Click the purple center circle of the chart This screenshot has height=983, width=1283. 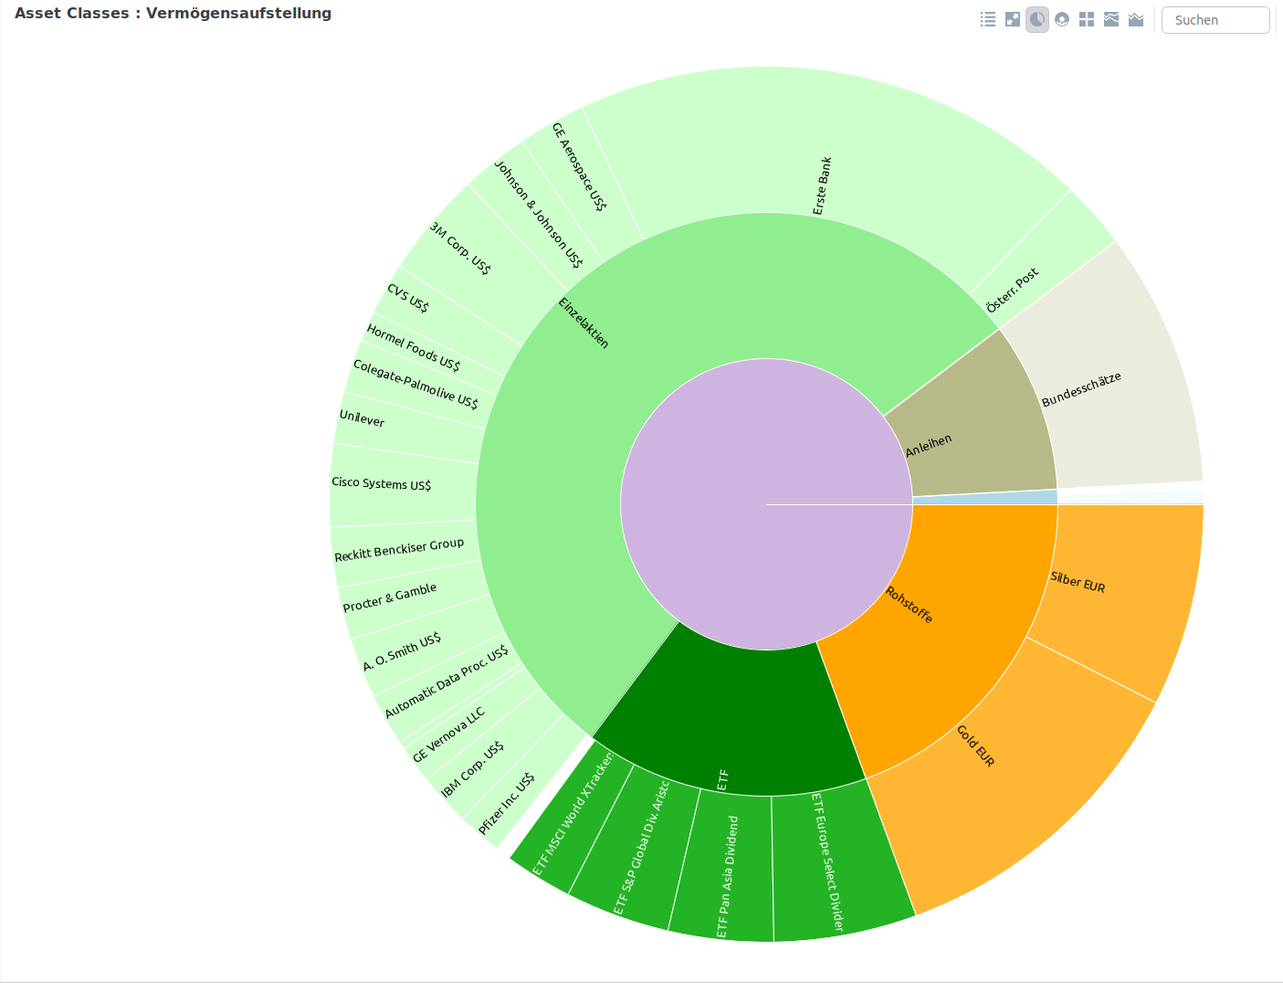[766, 504]
